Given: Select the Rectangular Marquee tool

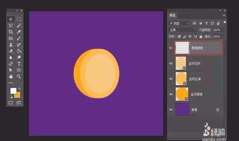Looking at the screenshot, I should [x=19, y=19].
